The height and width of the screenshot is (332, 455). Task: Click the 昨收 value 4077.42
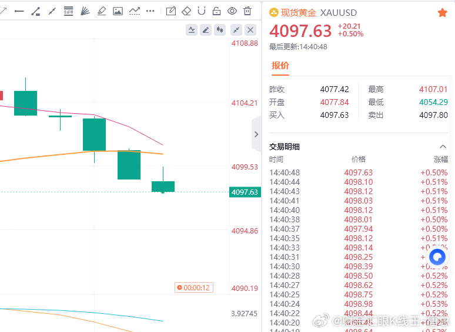(x=334, y=89)
